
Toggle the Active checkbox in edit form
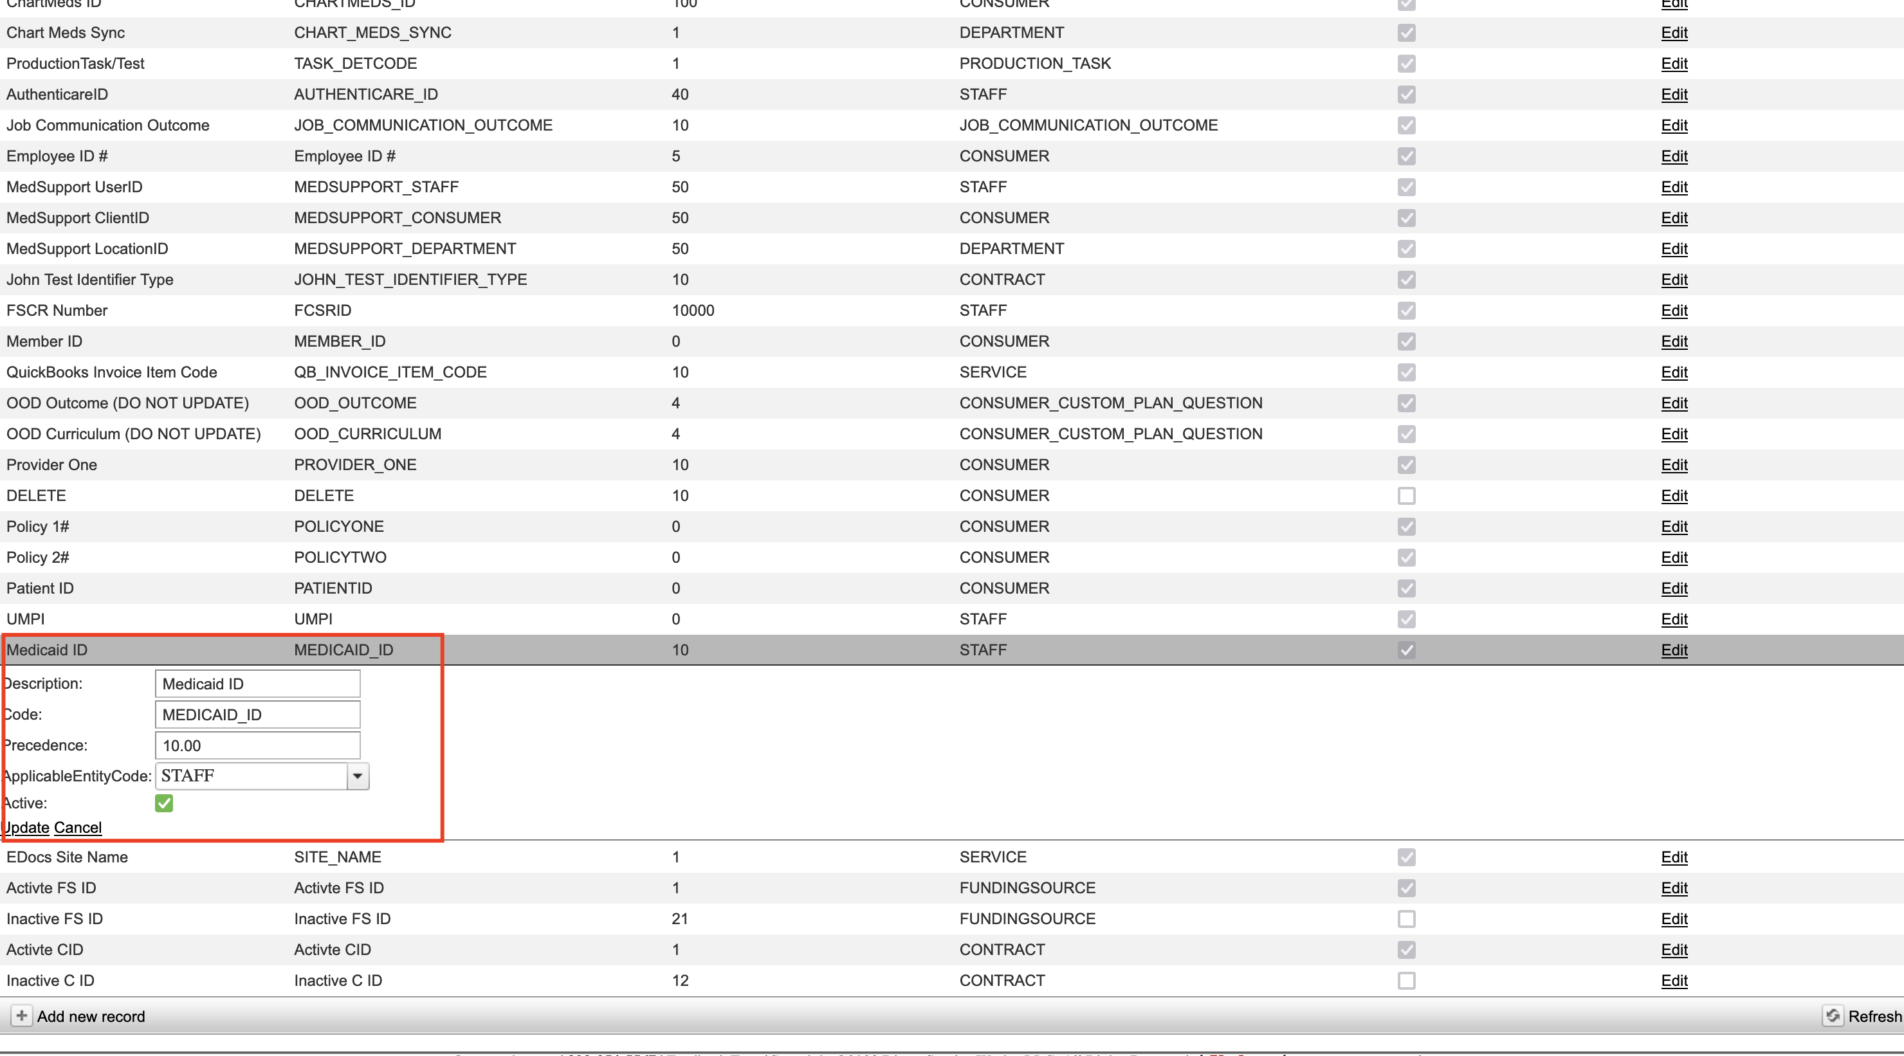click(x=164, y=803)
